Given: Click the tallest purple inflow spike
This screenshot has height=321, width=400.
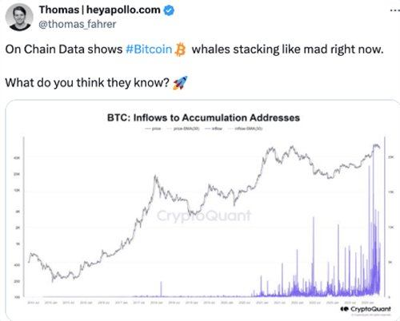Looking at the screenshot, I should [x=373, y=213].
